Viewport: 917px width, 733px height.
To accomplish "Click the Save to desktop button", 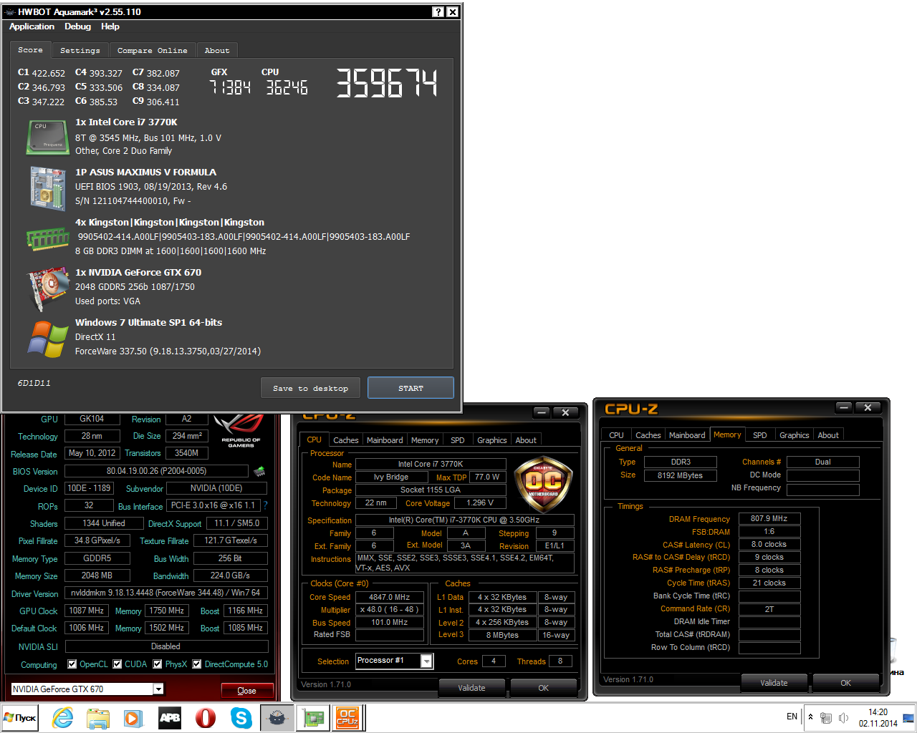I will [311, 388].
